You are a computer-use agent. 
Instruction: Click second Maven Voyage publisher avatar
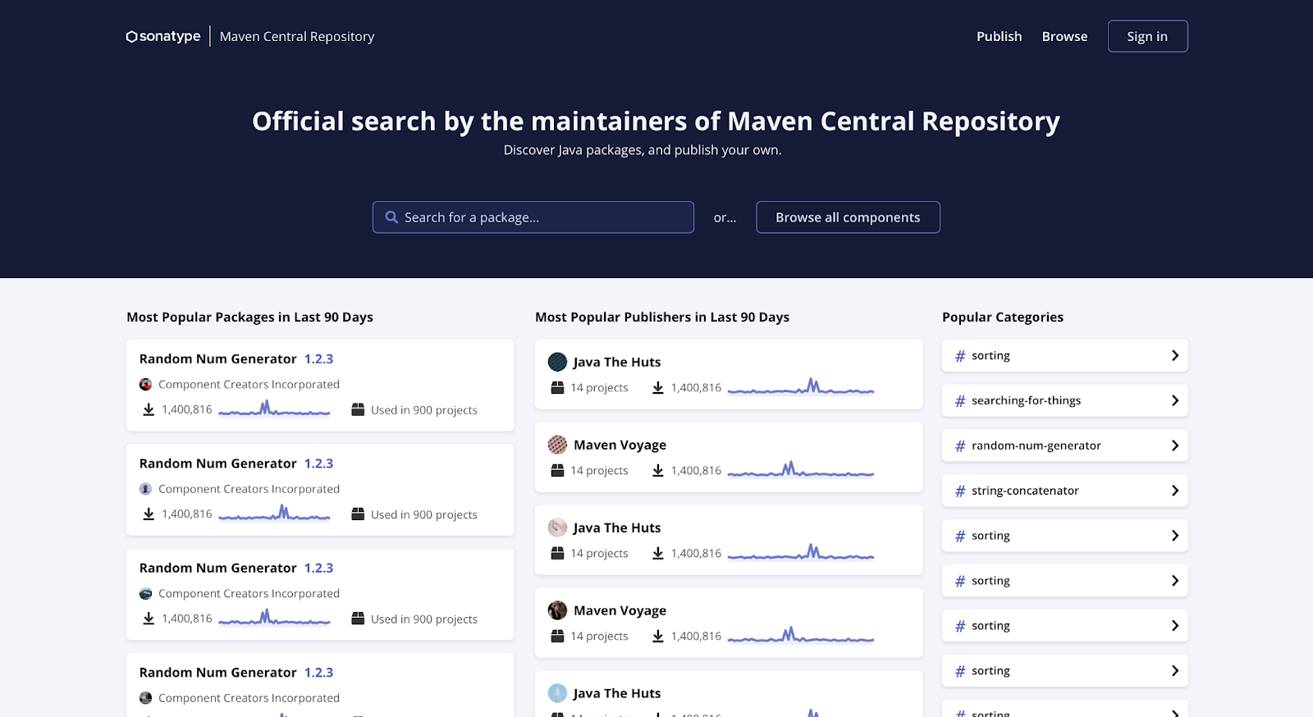pyautogui.click(x=557, y=610)
